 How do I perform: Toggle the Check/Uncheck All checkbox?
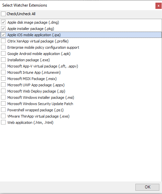pos(3,14)
